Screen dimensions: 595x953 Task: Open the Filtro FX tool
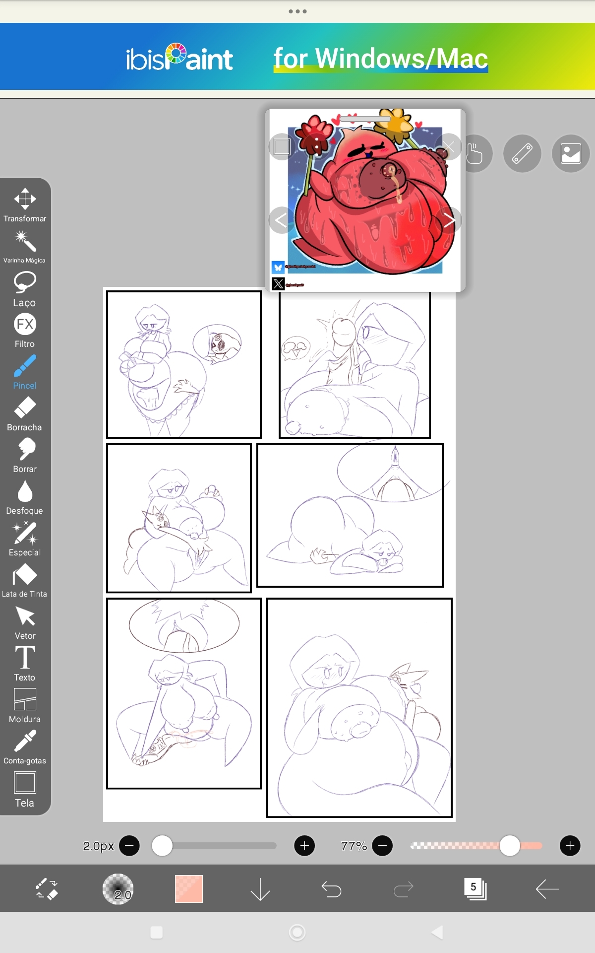pos(25,330)
